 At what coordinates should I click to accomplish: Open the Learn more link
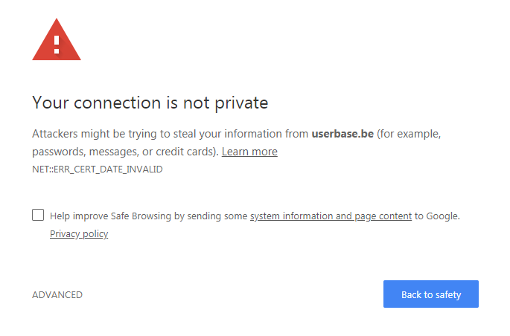(249, 152)
